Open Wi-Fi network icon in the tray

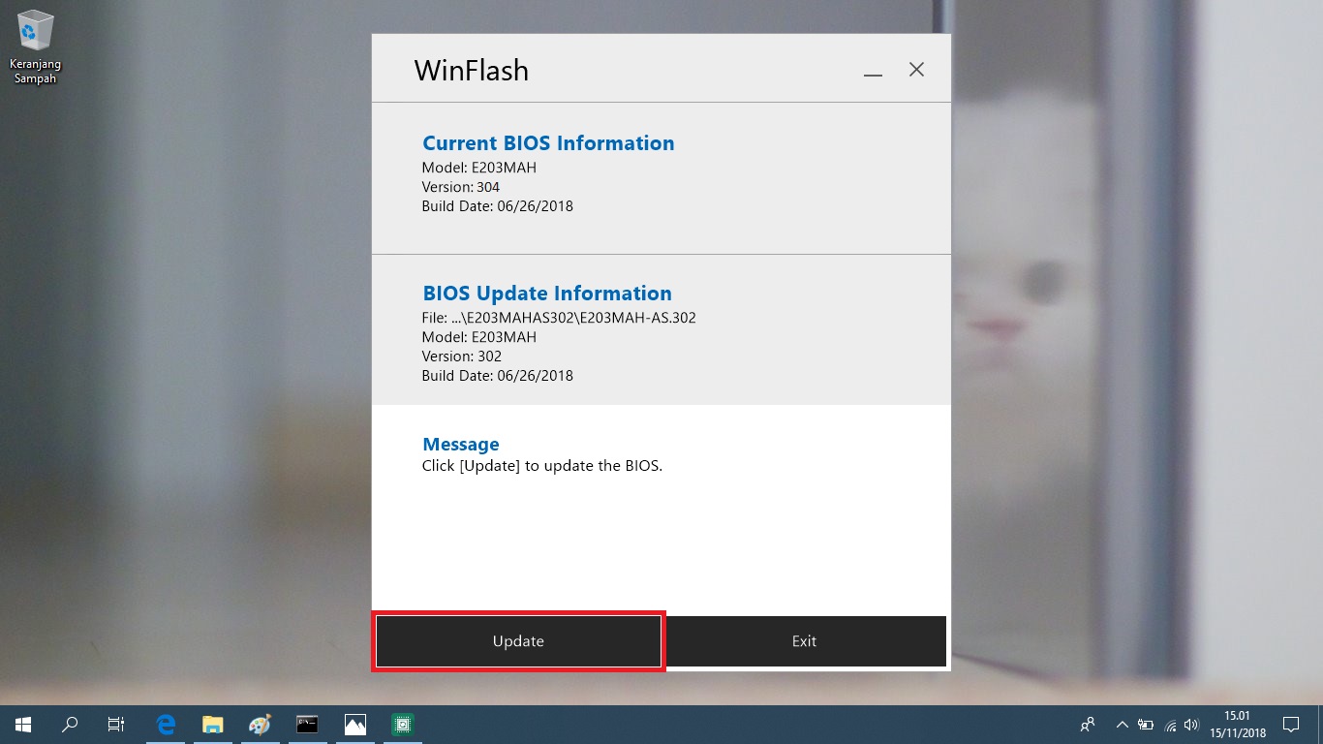(1170, 724)
